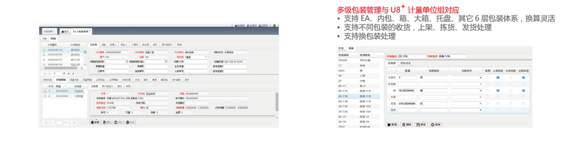The height and width of the screenshot is (147, 587).
Task: Open 包装材料 dropdown for 大箱 row
Action: pos(480,97)
